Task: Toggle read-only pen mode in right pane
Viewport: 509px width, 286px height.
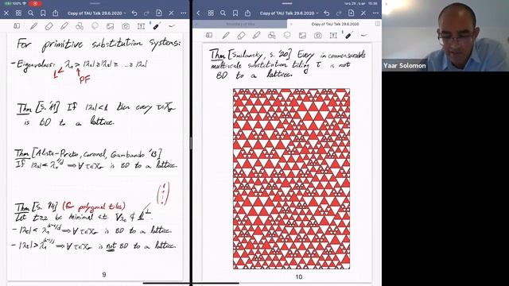Action: pyautogui.click(x=363, y=14)
